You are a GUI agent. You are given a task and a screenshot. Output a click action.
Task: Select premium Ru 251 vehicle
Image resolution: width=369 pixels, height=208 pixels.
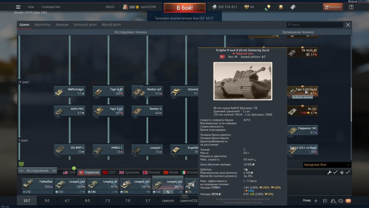pos(302,111)
